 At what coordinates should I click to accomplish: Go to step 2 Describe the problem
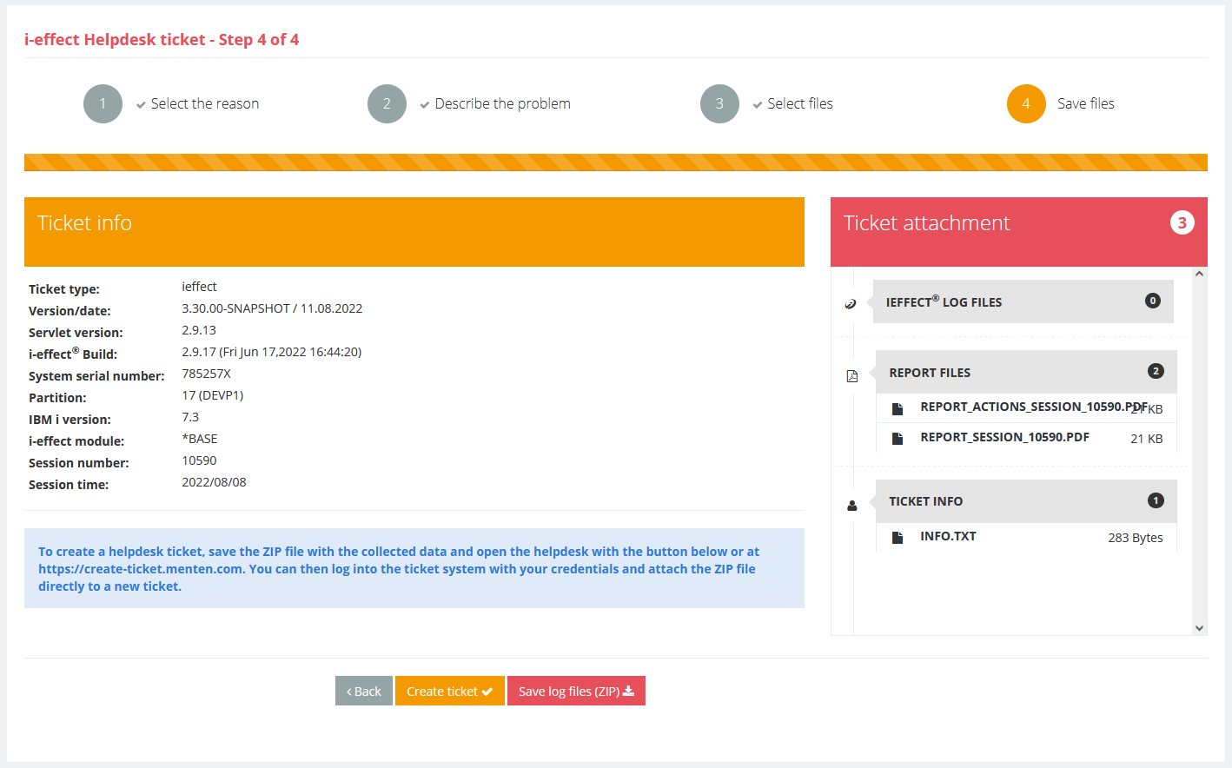point(387,104)
